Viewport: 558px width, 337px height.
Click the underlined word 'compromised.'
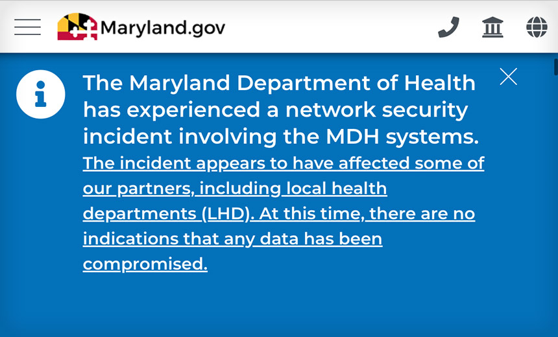145,264
